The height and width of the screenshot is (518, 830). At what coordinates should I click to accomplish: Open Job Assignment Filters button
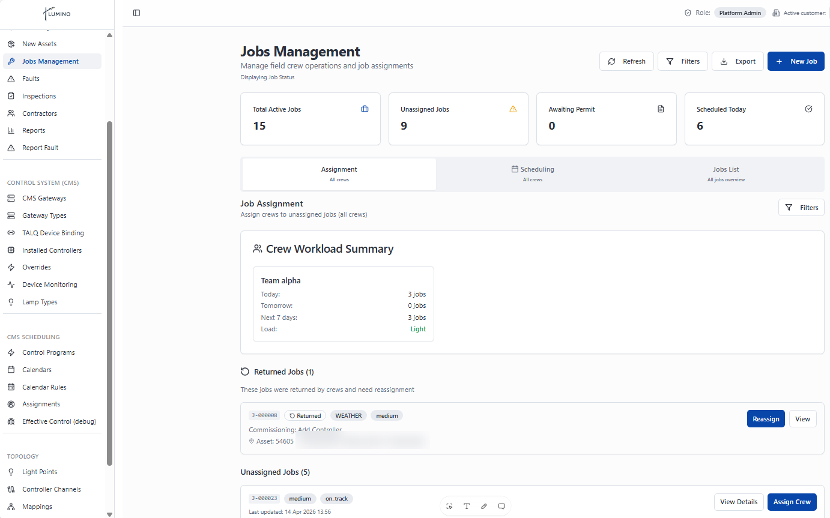point(801,208)
